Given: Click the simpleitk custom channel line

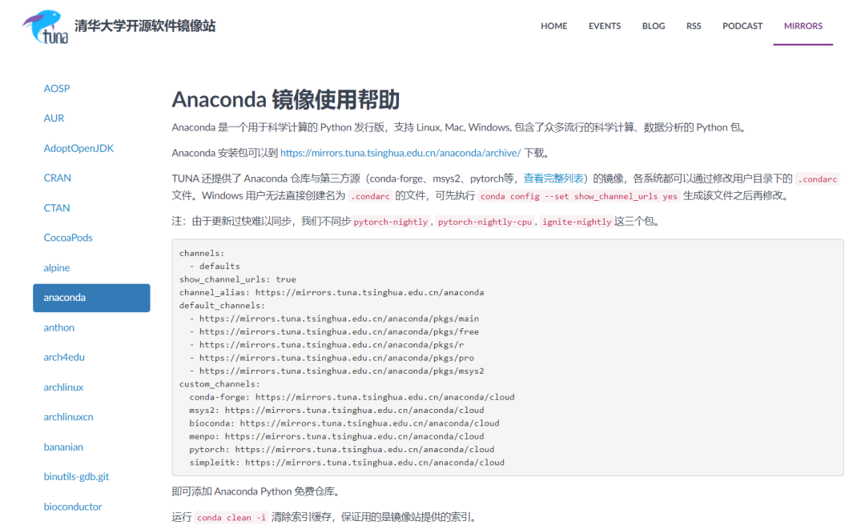Looking at the screenshot, I should 347,462.
